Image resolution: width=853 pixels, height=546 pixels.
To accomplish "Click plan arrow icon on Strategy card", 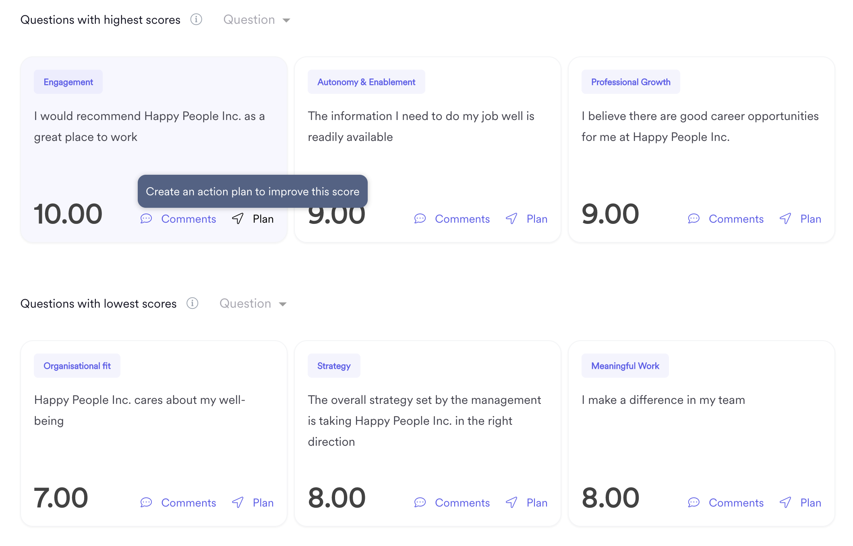I will point(511,503).
